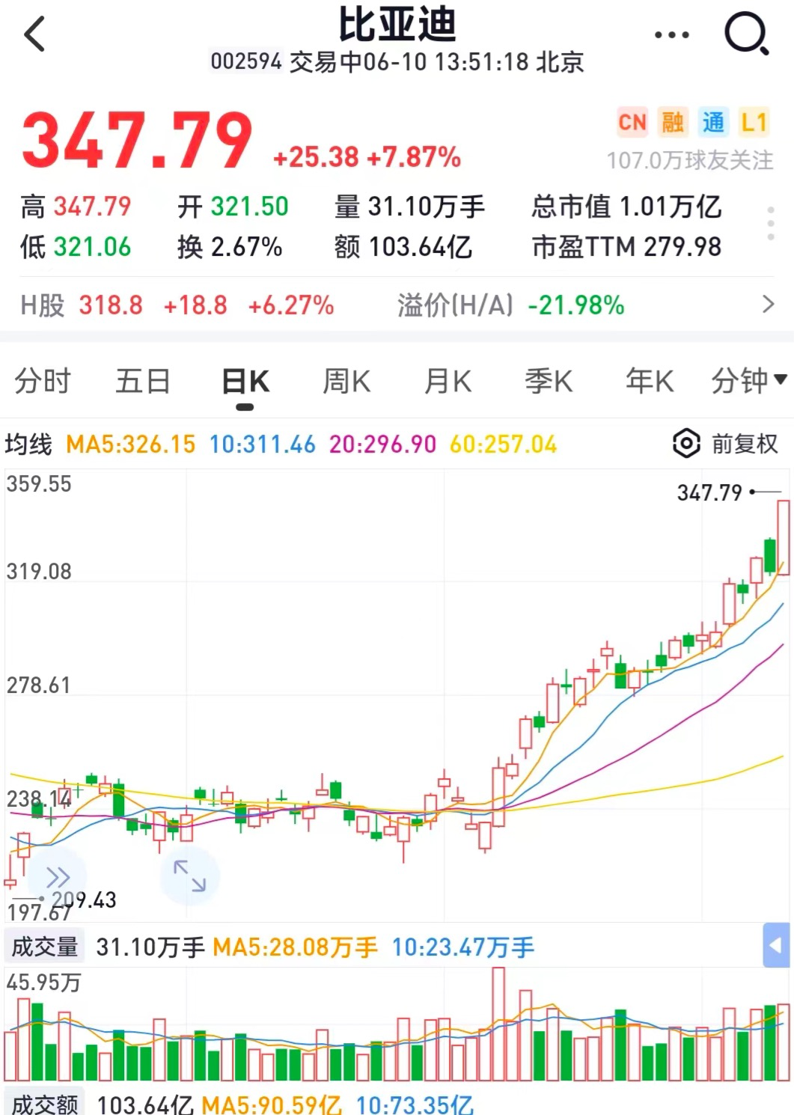The height and width of the screenshot is (1115, 794).
Task: Tap the L1 quote level badge
Action: (x=754, y=122)
